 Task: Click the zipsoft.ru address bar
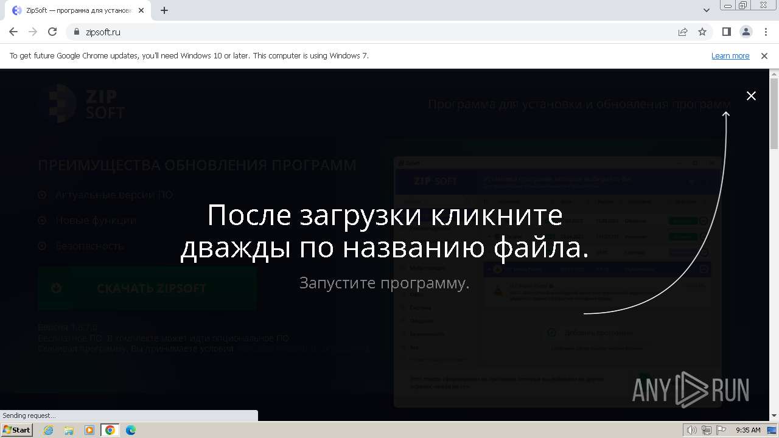point(371,32)
